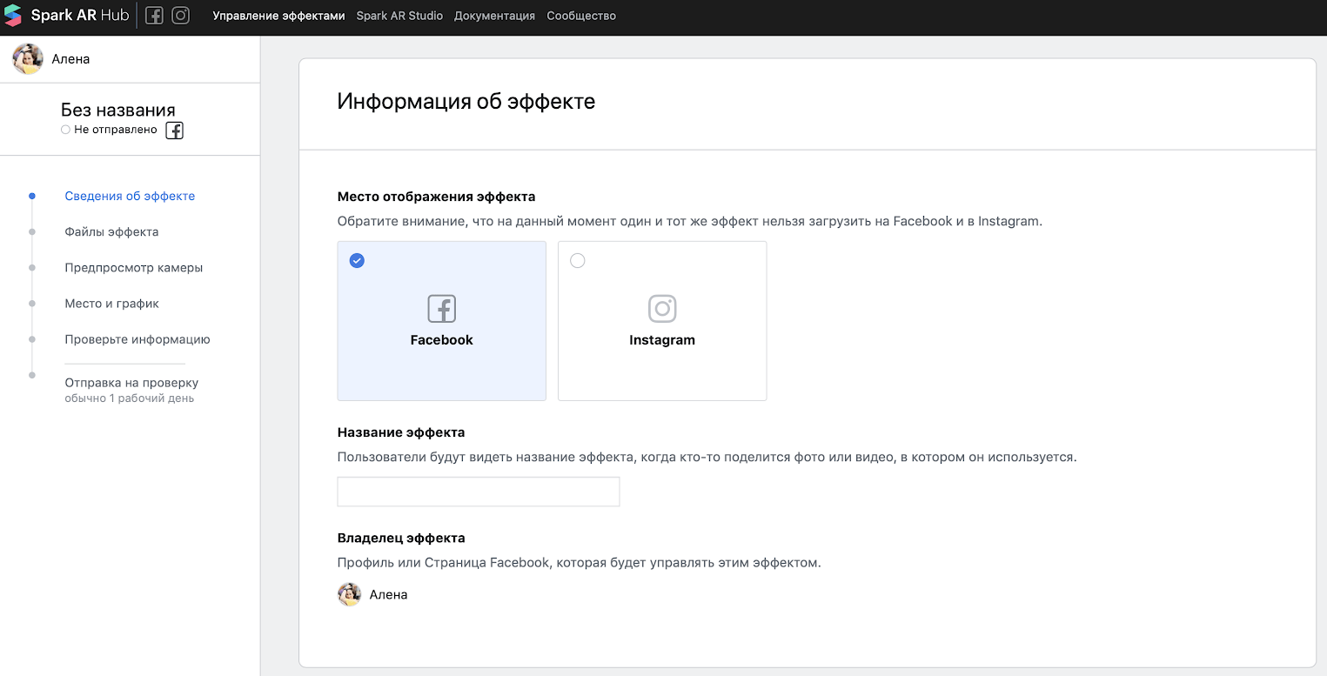This screenshot has height=676, width=1327.
Task: Select the checked Facebook radio button
Action: pyautogui.click(x=357, y=260)
